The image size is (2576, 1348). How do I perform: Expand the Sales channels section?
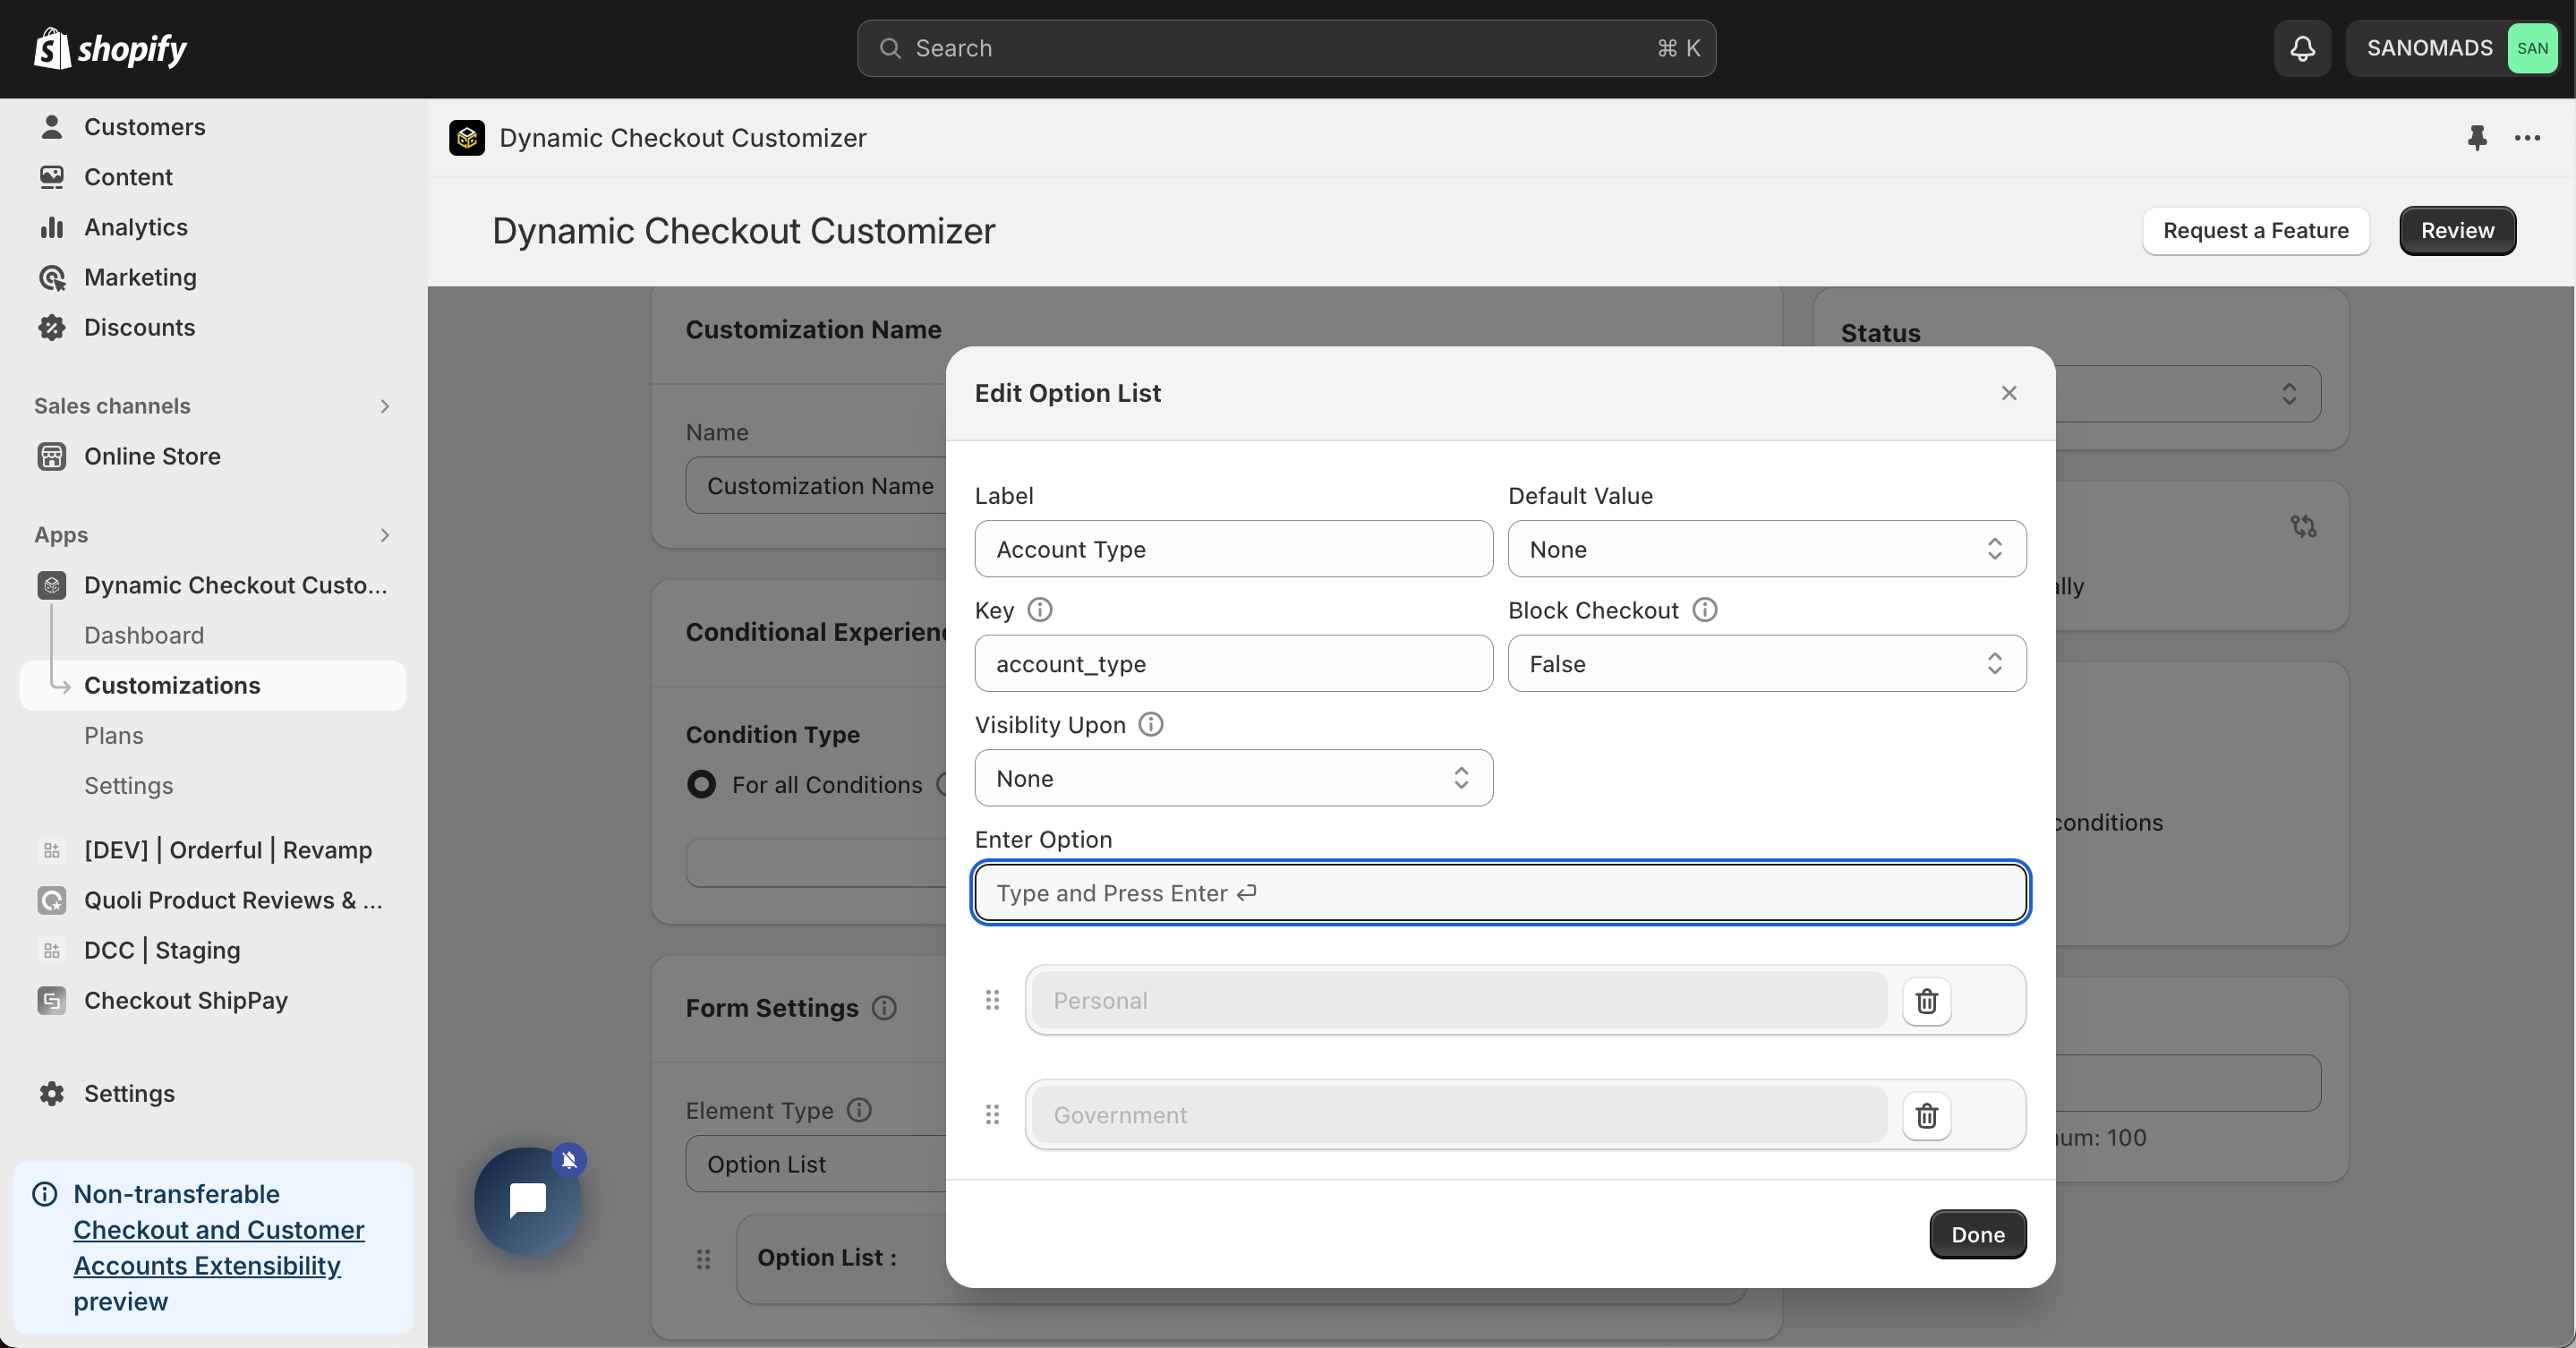pyautogui.click(x=384, y=406)
